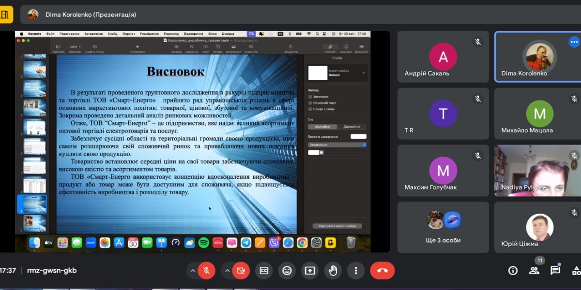Click Редагувати макет слайда button
The width and height of the screenshot is (581, 290).
point(337,226)
